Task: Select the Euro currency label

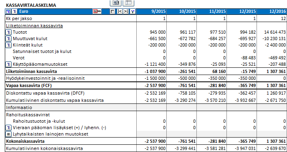Action: point(24,11)
